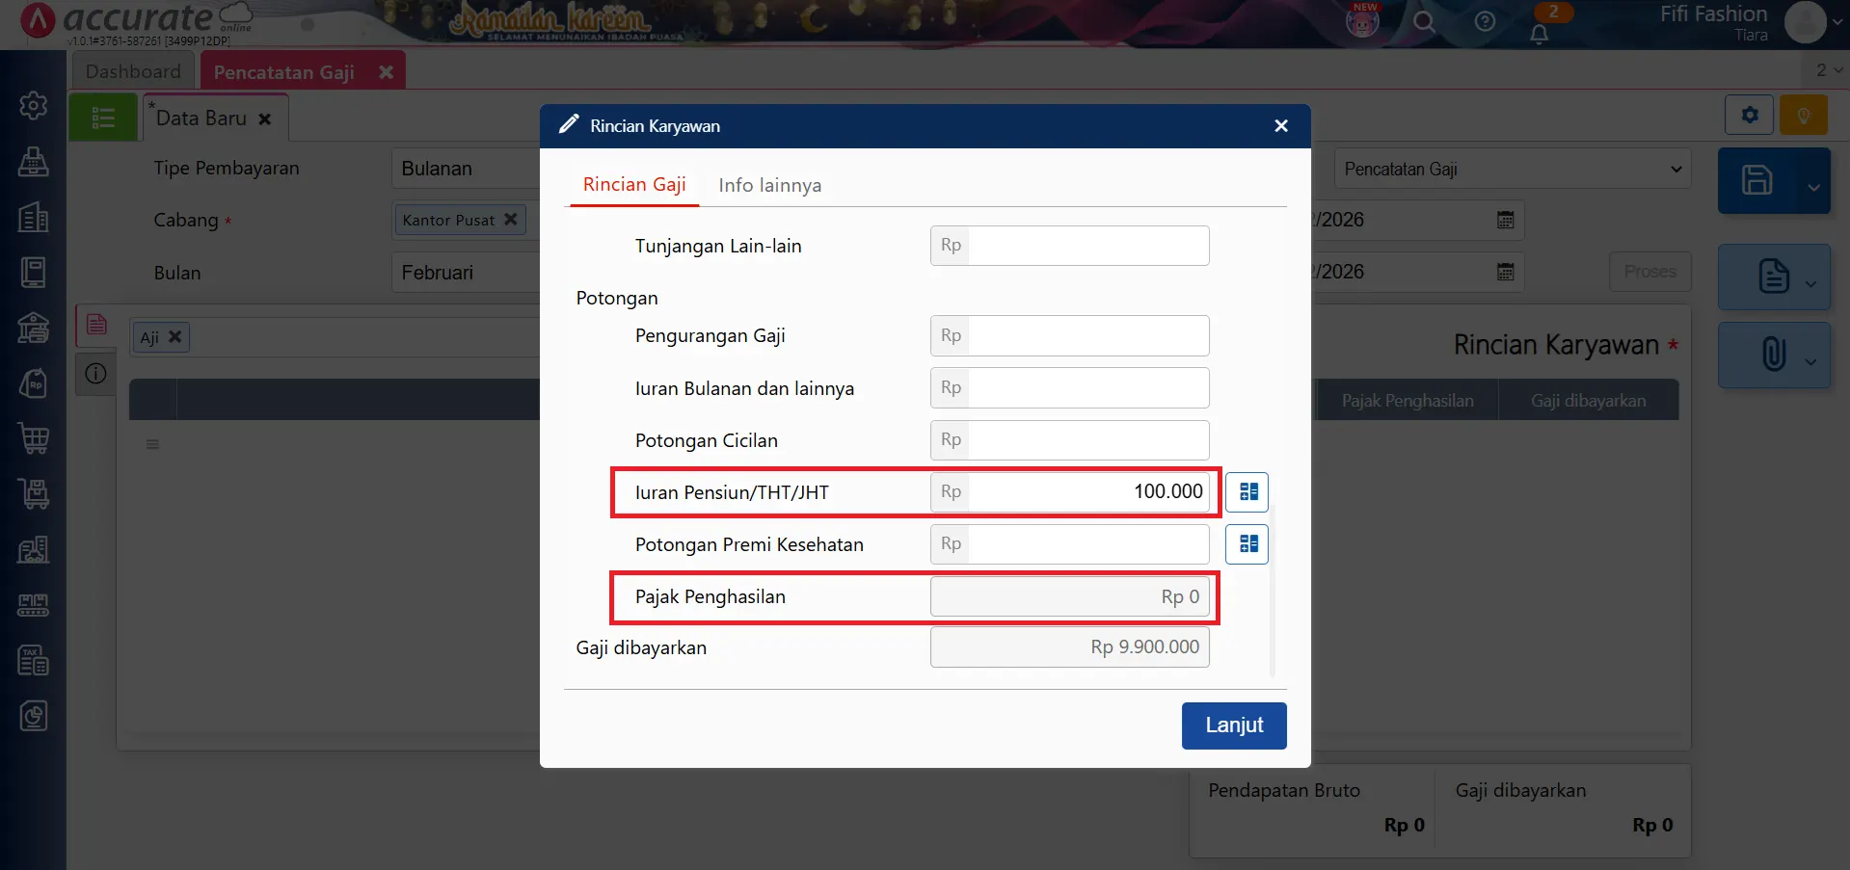Click the calendar icon beside the period date
1850x870 pixels.
[x=1505, y=220]
